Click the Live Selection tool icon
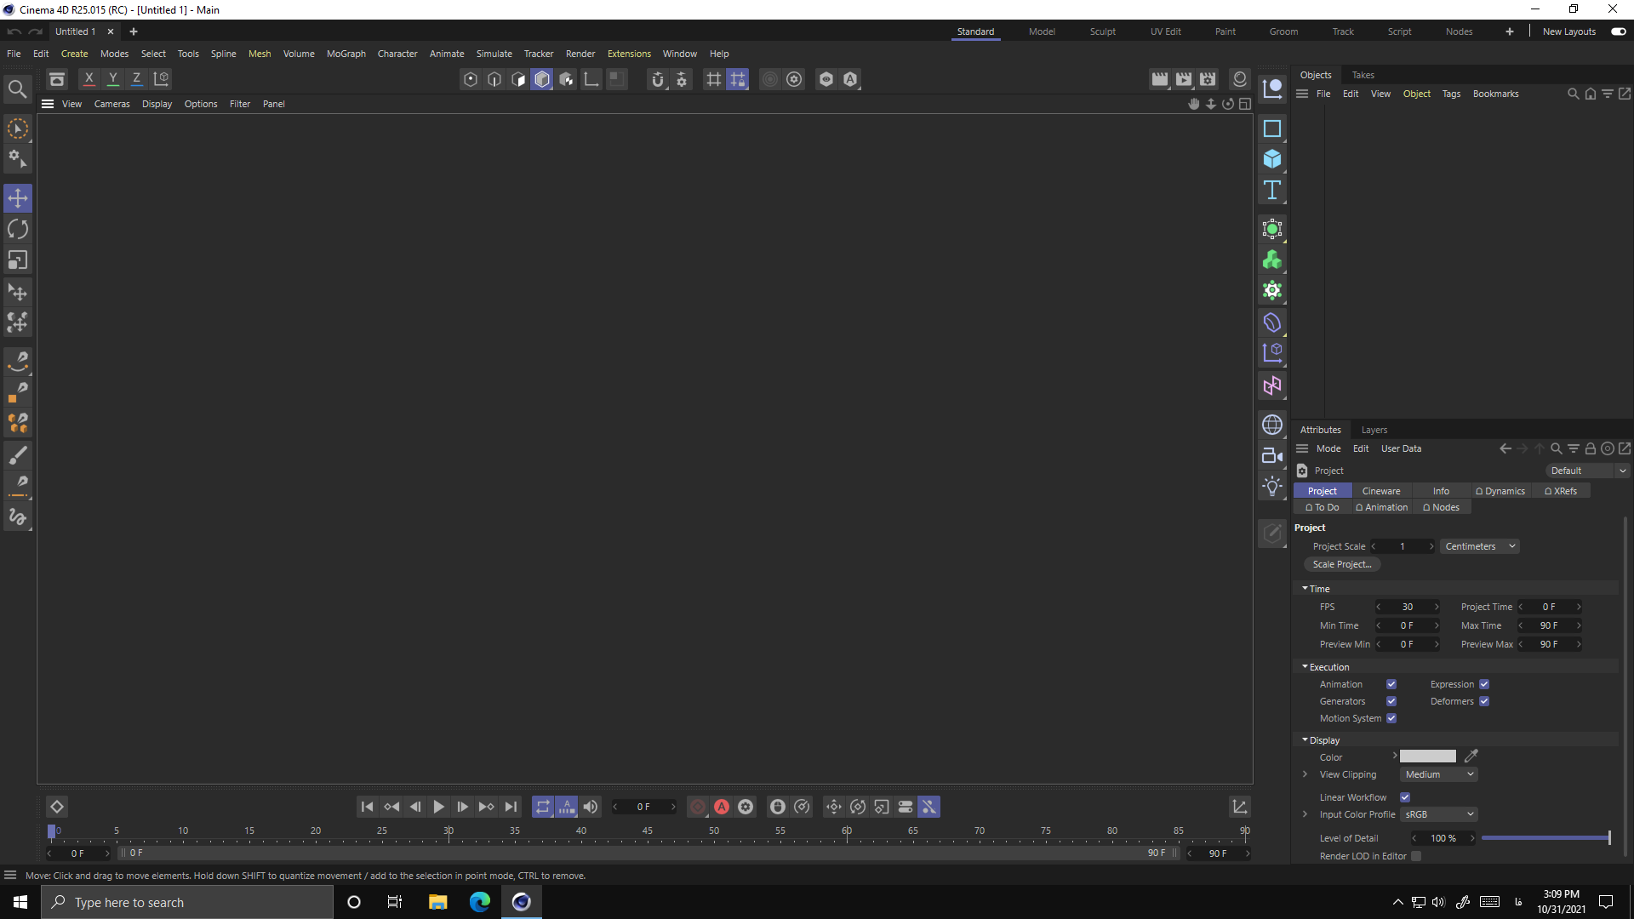This screenshot has height=919, width=1634. (x=17, y=127)
